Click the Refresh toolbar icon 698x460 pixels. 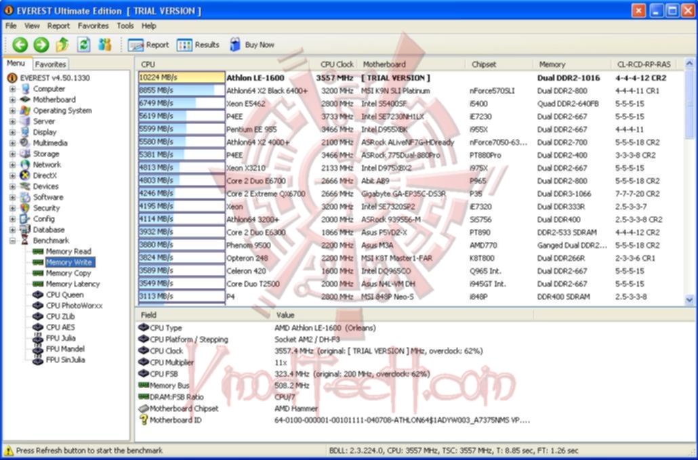coord(83,45)
